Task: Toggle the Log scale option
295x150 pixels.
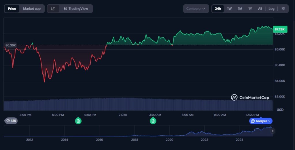Action: pyautogui.click(x=271, y=9)
